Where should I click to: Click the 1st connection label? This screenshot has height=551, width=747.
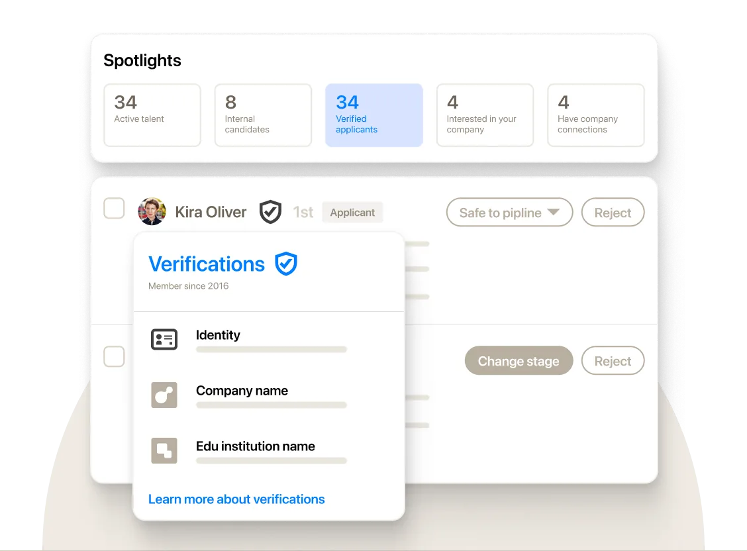coord(303,213)
